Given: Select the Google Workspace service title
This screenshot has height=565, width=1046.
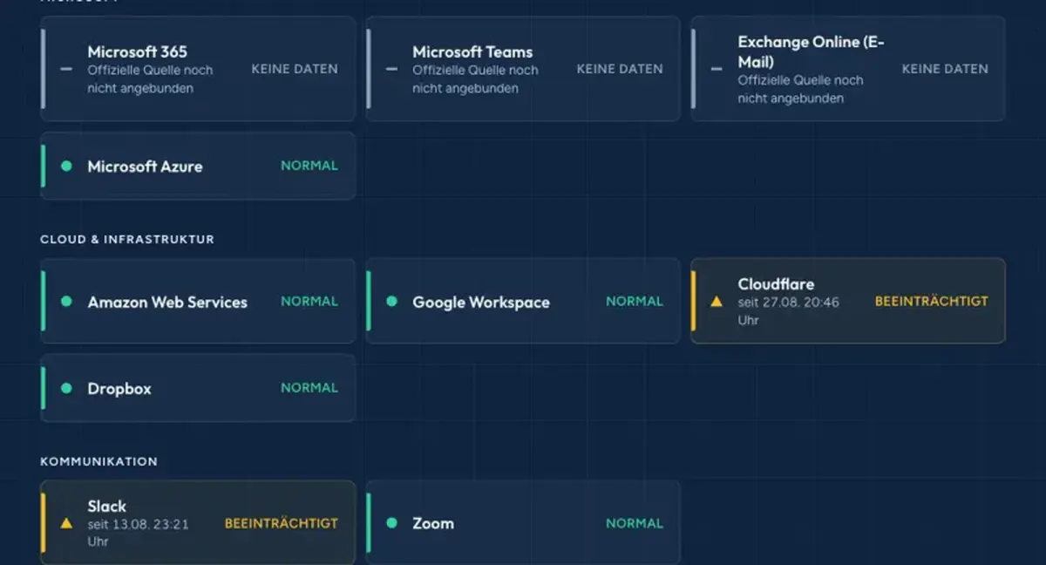Looking at the screenshot, I should (x=481, y=303).
